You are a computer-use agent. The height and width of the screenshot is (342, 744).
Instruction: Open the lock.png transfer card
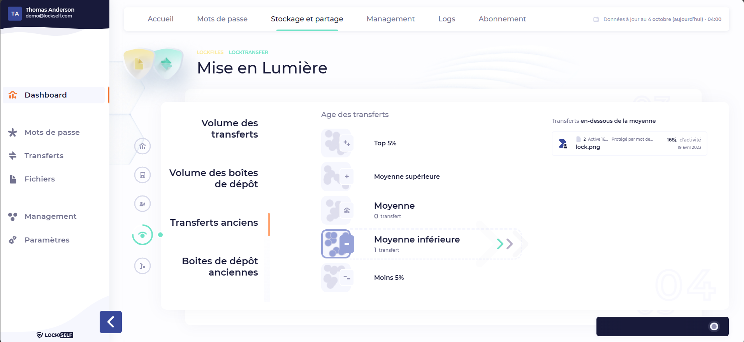pos(629,144)
